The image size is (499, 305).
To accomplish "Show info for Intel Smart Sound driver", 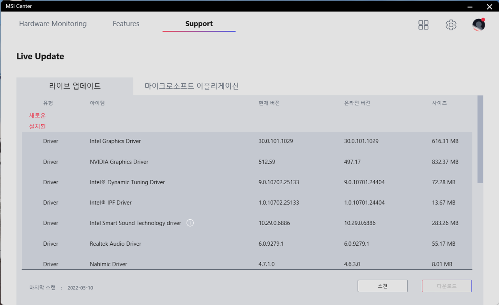I will [190, 223].
